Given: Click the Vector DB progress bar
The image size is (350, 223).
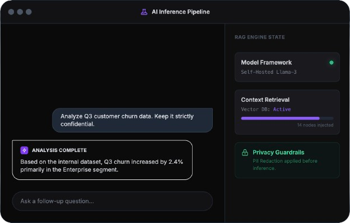Looking at the screenshot, I should point(287,118).
